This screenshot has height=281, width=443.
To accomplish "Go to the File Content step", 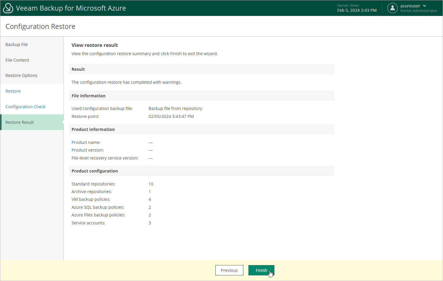I will [32, 60].
